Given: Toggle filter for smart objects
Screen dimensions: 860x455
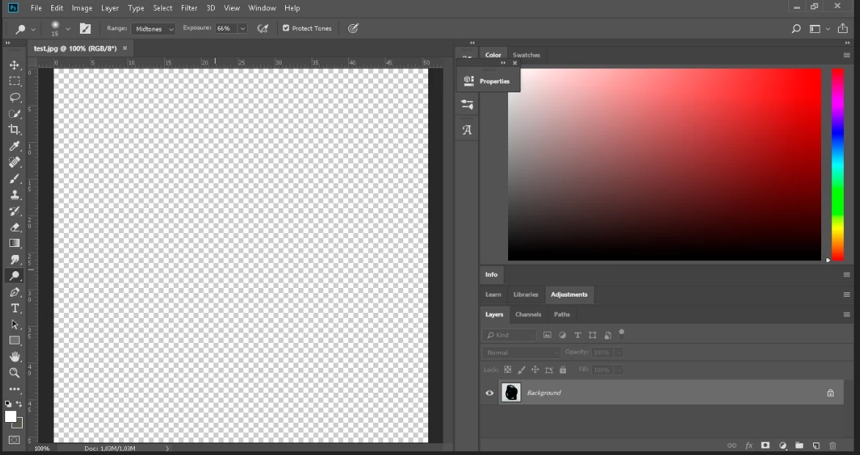Looking at the screenshot, I should click(x=608, y=335).
